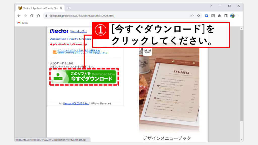Open the Gmail bookmark
This screenshot has height=145, width=258.
coord(23,23)
